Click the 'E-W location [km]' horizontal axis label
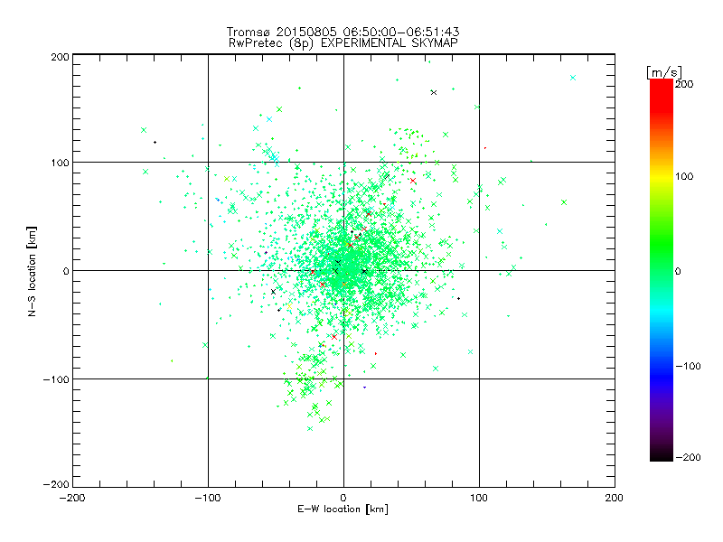Image resolution: width=723 pixels, height=542 pixels. coord(343,509)
